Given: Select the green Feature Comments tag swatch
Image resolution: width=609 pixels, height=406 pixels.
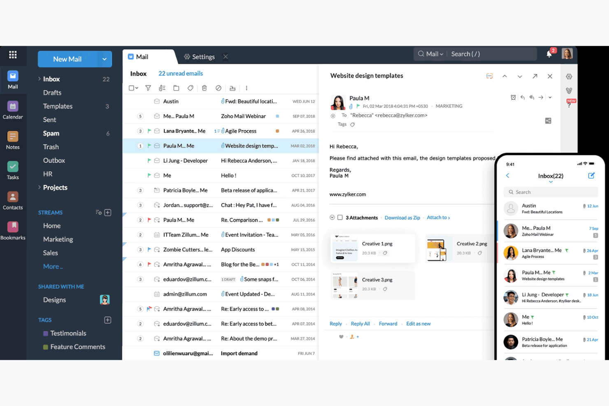Looking at the screenshot, I should click(46, 347).
